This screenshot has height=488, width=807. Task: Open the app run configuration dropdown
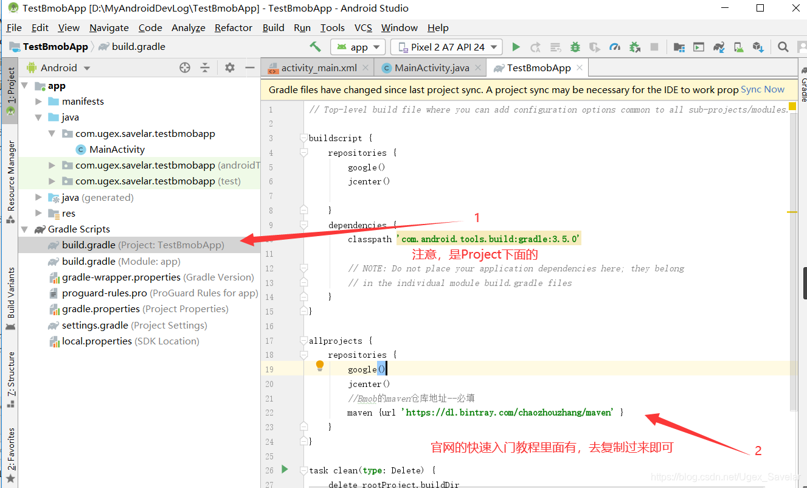click(x=358, y=47)
